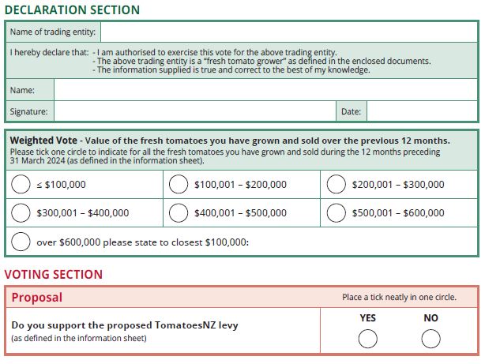485x364 pixels.
Task: Select the ≤ $100,000 circle
Action: coord(21,185)
